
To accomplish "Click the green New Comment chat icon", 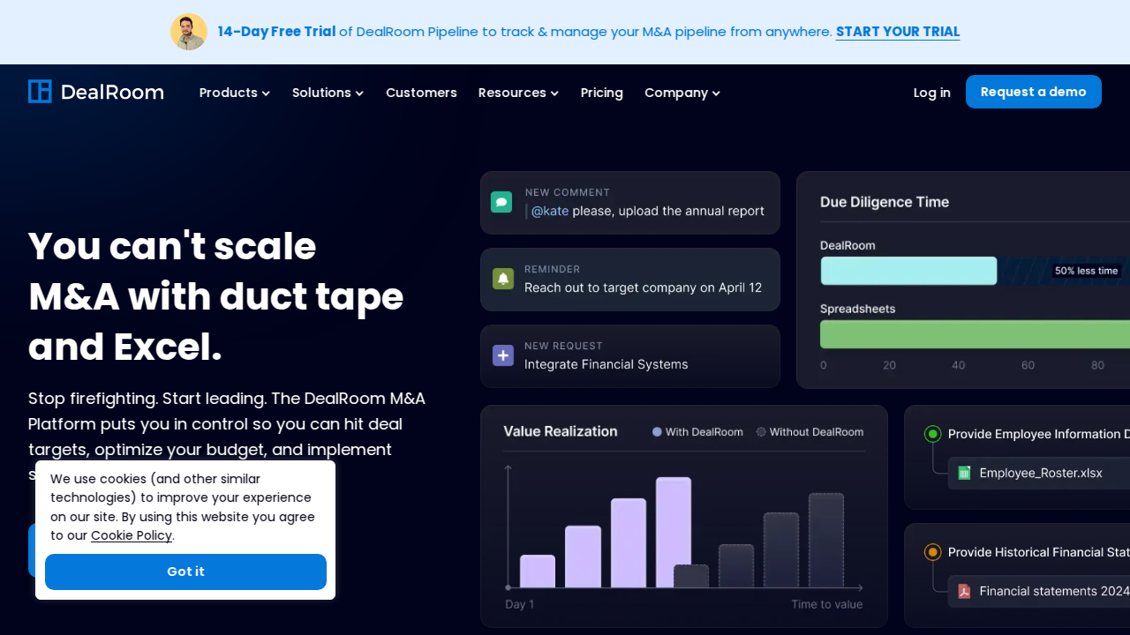I will (x=501, y=202).
